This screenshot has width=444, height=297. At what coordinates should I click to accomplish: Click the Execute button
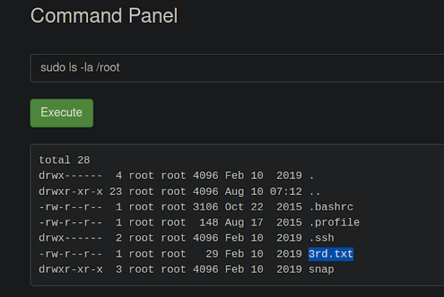point(62,113)
